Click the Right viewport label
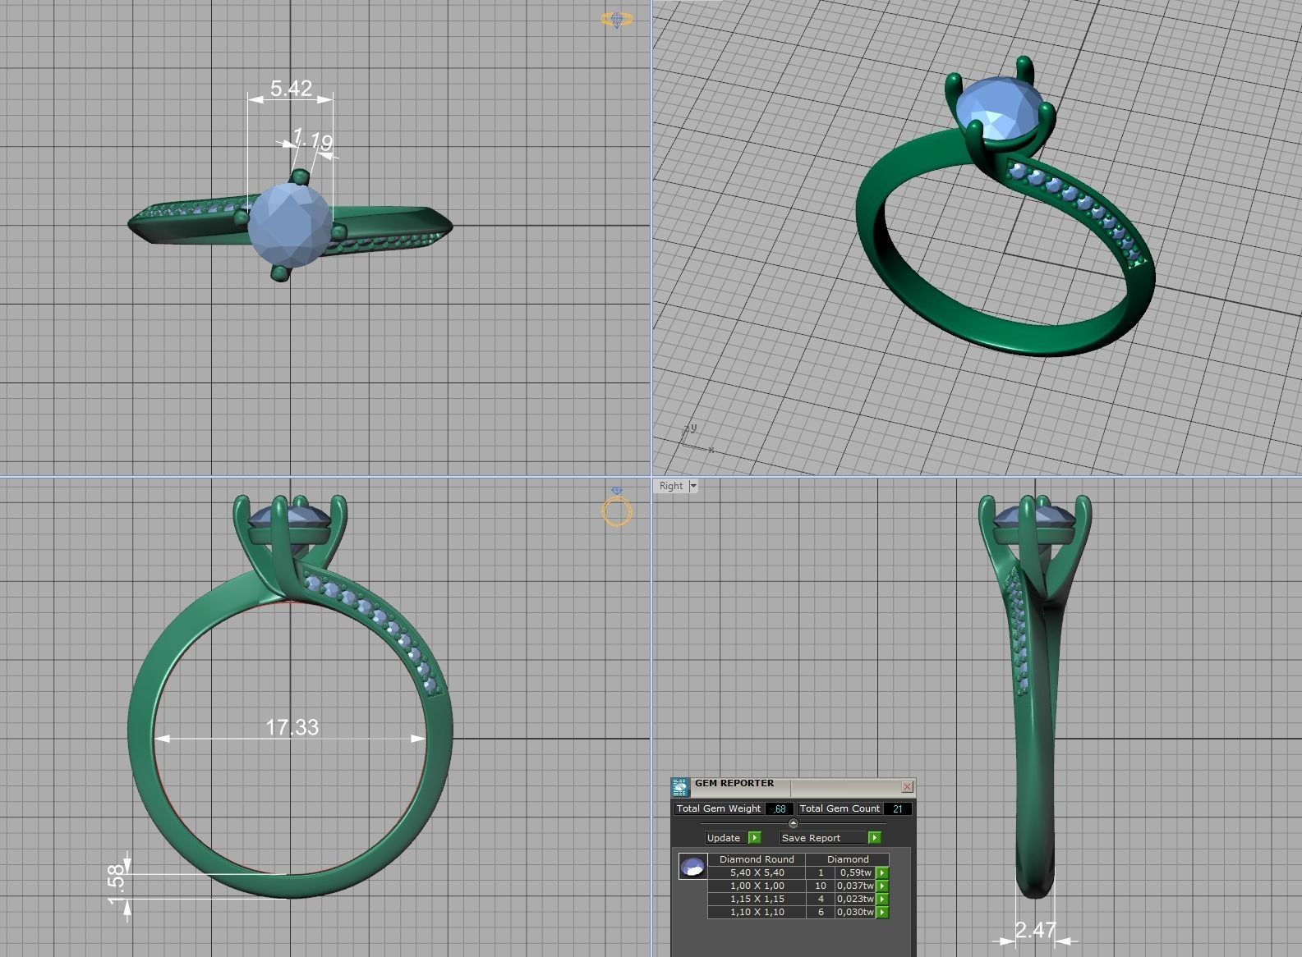Image resolution: width=1302 pixels, height=957 pixels. tap(671, 486)
